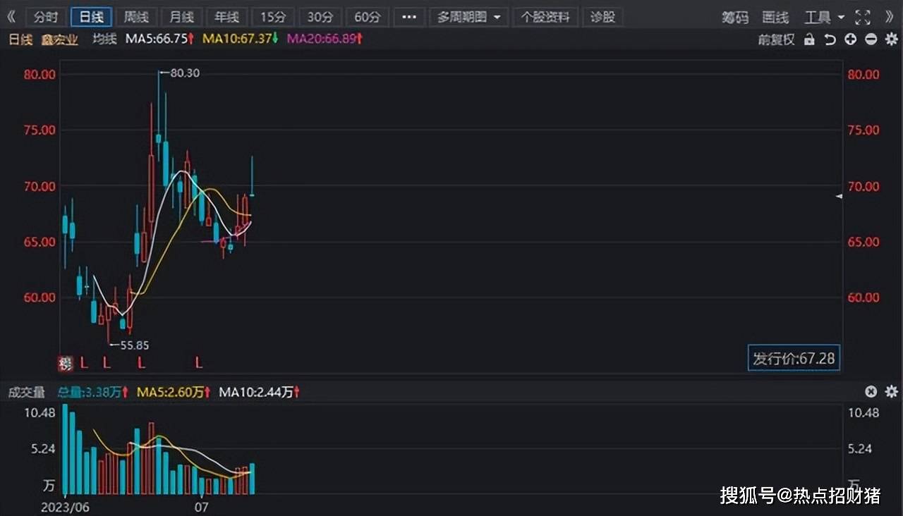Switch to 月线 monthly chart
Image resolution: width=903 pixels, height=516 pixels.
click(x=182, y=17)
